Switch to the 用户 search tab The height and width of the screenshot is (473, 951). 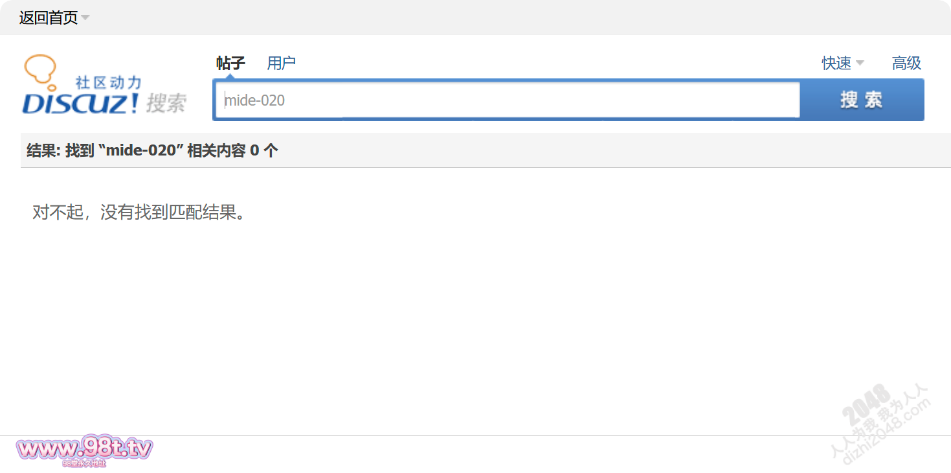click(281, 63)
